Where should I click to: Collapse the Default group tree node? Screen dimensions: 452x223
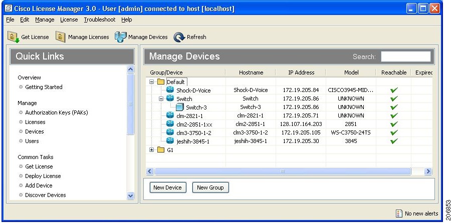[152, 82]
